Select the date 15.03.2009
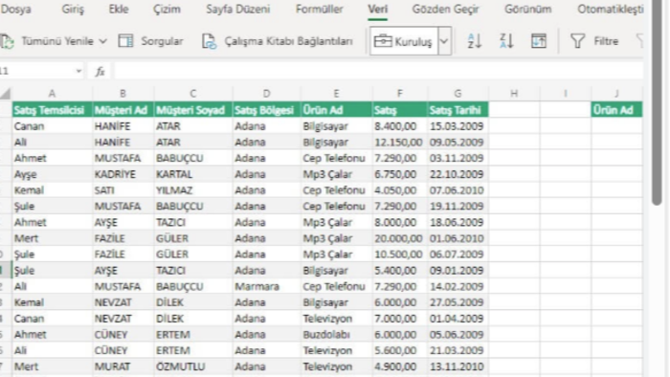670x377 pixels. click(x=458, y=126)
